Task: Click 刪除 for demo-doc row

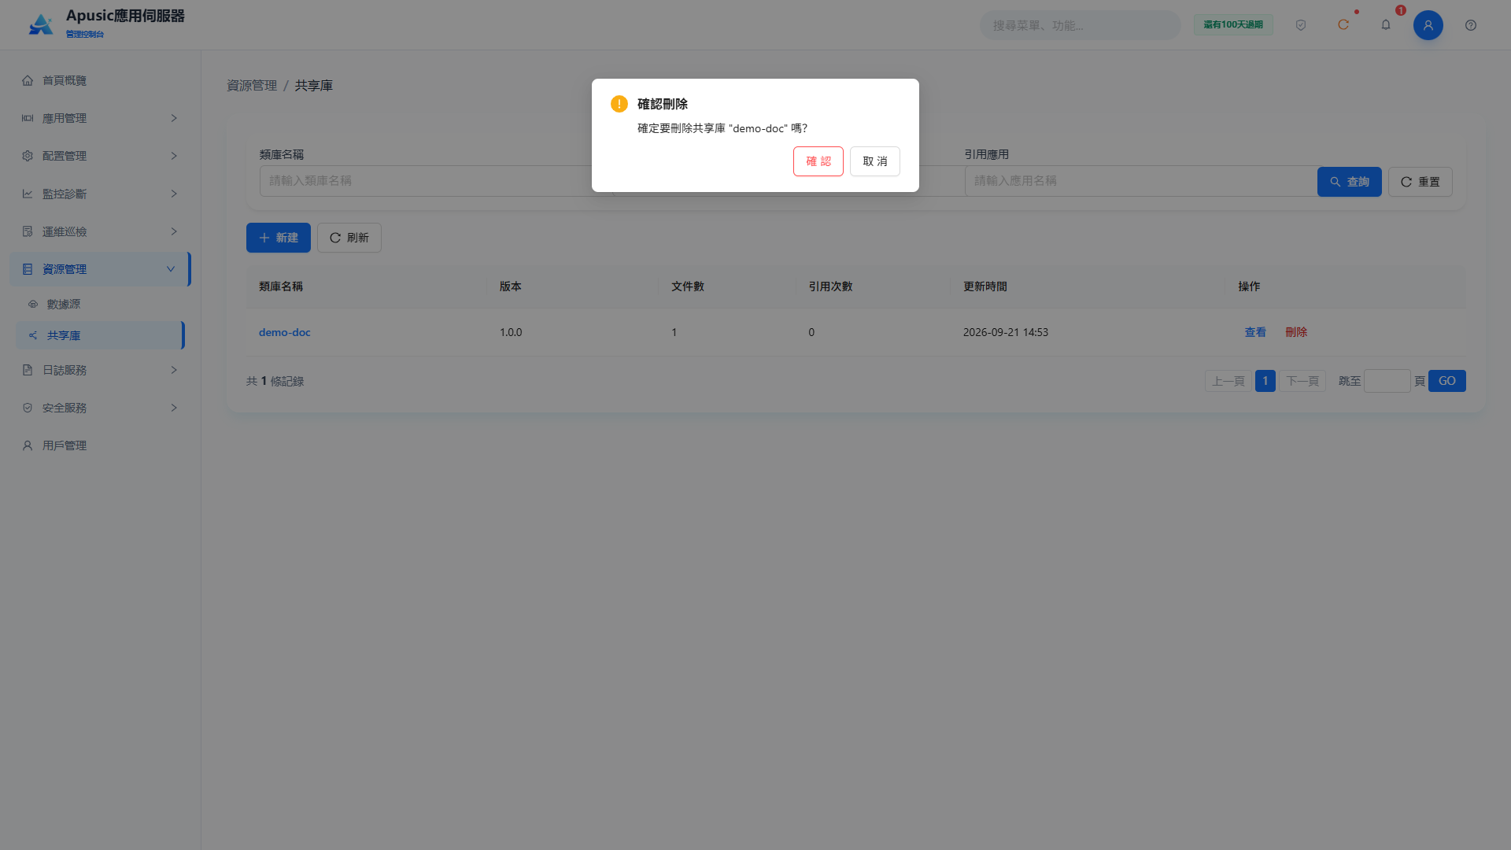Action: pos(1296,332)
